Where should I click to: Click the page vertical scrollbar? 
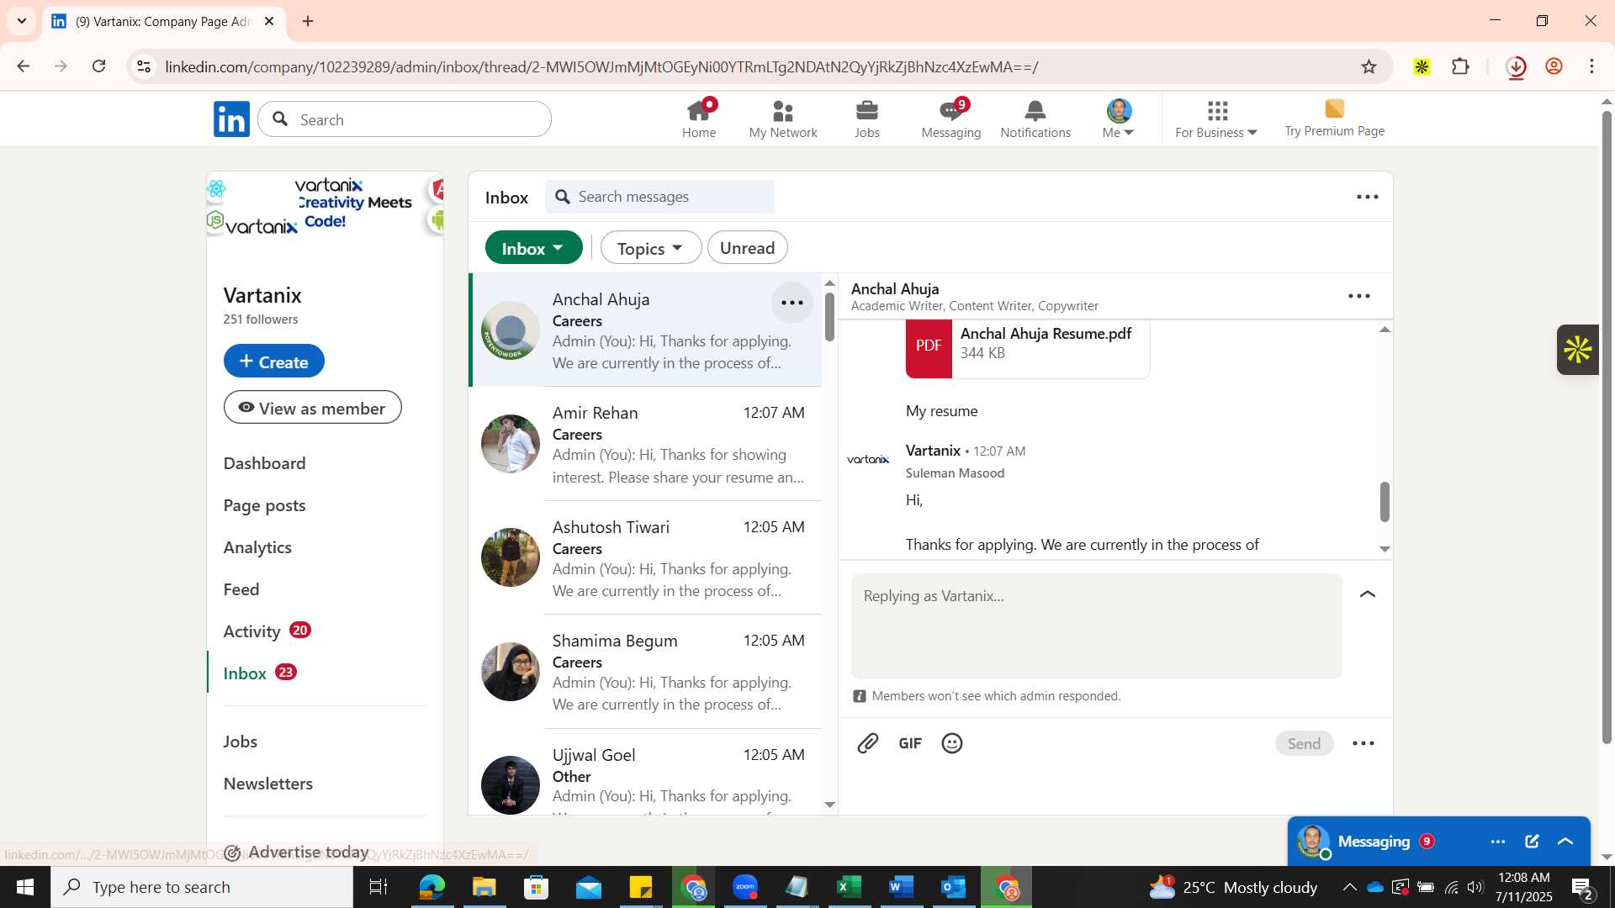(x=1607, y=429)
